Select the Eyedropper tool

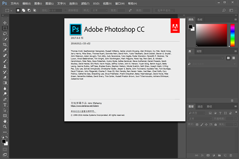(5, 51)
